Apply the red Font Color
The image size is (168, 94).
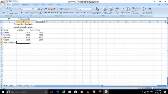tap(40, 13)
